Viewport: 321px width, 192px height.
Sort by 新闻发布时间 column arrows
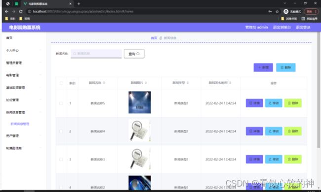pos(230,83)
